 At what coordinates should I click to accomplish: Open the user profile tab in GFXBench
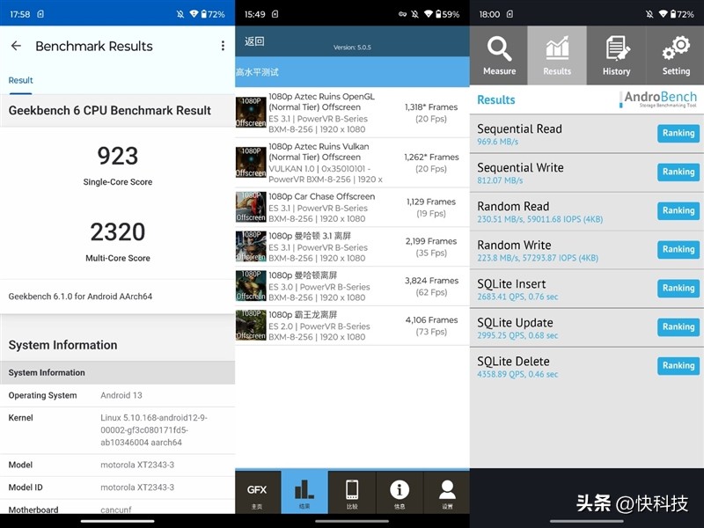click(x=447, y=492)
